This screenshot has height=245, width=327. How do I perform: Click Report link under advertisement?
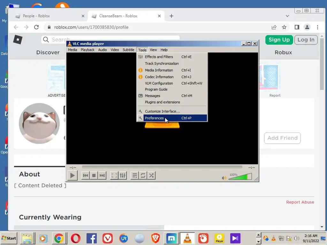tap(275, 95)
